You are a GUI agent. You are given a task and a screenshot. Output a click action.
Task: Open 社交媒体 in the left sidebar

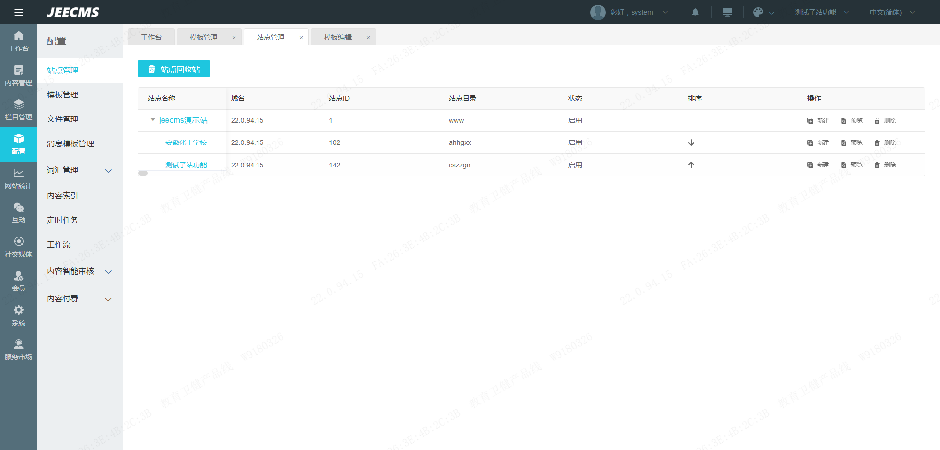pyautogui.click(x=19, y=247)
